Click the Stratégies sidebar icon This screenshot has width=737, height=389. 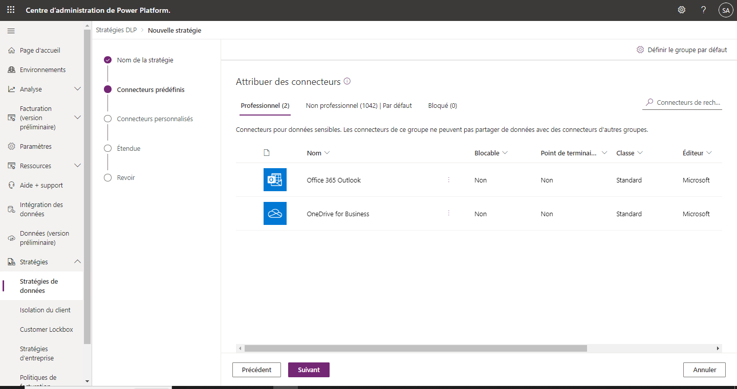click(x=11, y=262)
